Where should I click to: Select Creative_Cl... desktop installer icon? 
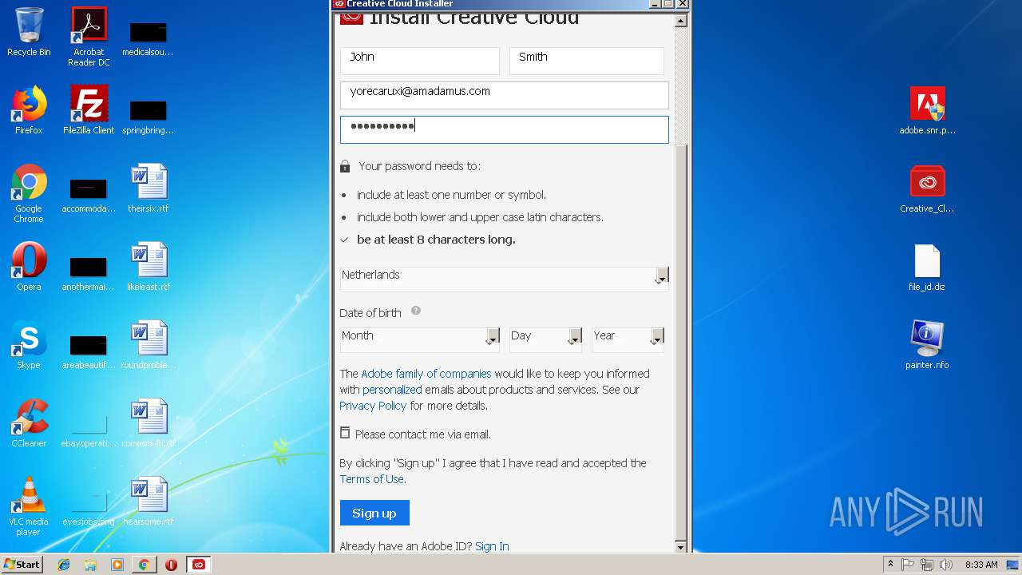click(927, 188)
